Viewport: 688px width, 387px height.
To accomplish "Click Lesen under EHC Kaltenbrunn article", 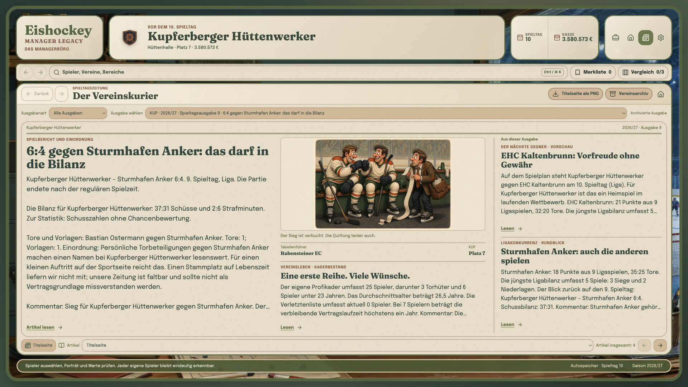I will 511,229.
